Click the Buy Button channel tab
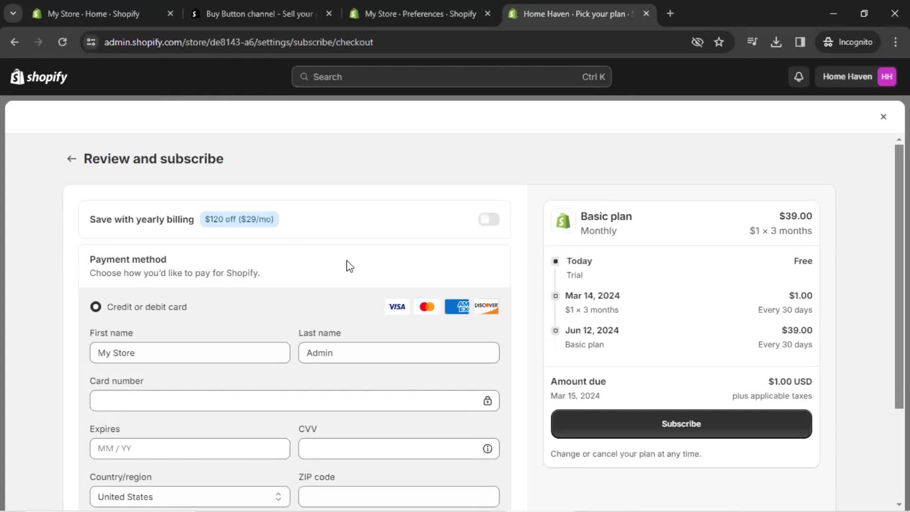 pyautogui.click(x=260, y=14)
